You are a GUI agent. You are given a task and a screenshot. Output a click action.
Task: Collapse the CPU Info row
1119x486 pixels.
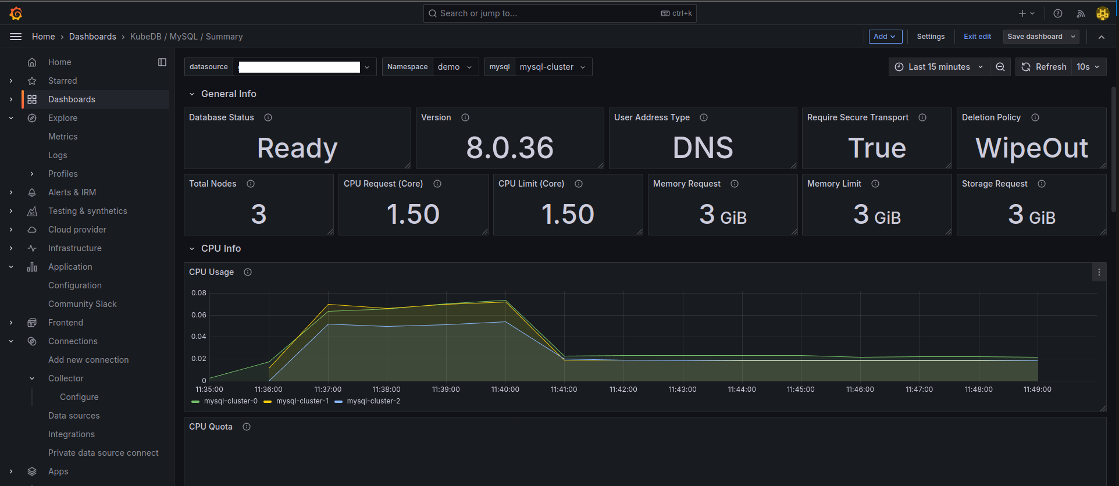192,249
